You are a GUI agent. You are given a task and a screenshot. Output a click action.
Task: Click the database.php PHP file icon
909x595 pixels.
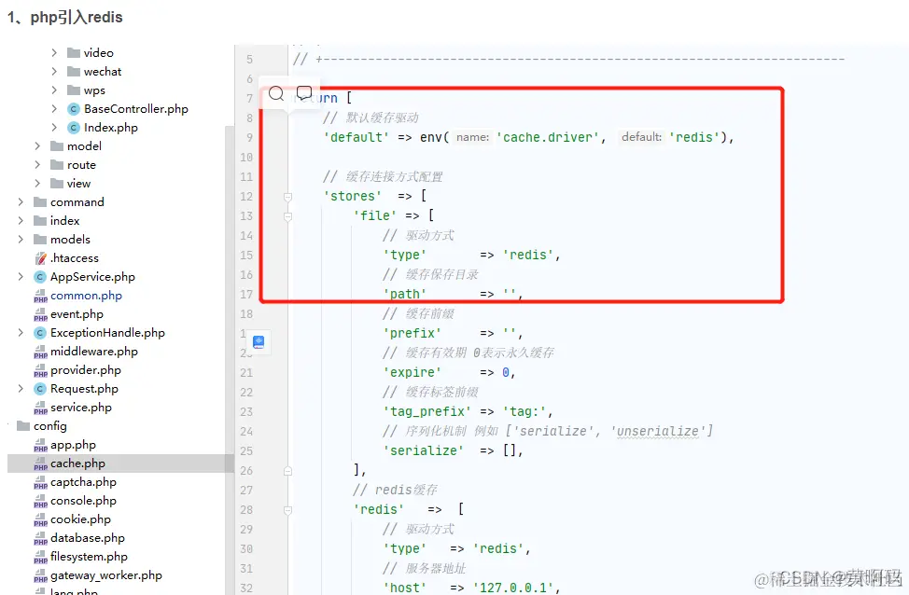point(40,539)
